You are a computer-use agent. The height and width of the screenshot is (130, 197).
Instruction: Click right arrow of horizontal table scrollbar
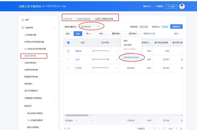click(182, 115)
